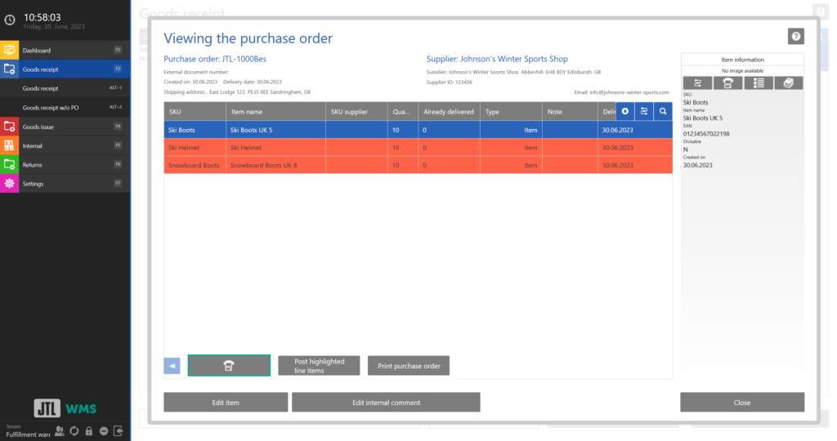837x441 pixels.
Task: Click the list view icon in Item information
Action: pos(758,83)
